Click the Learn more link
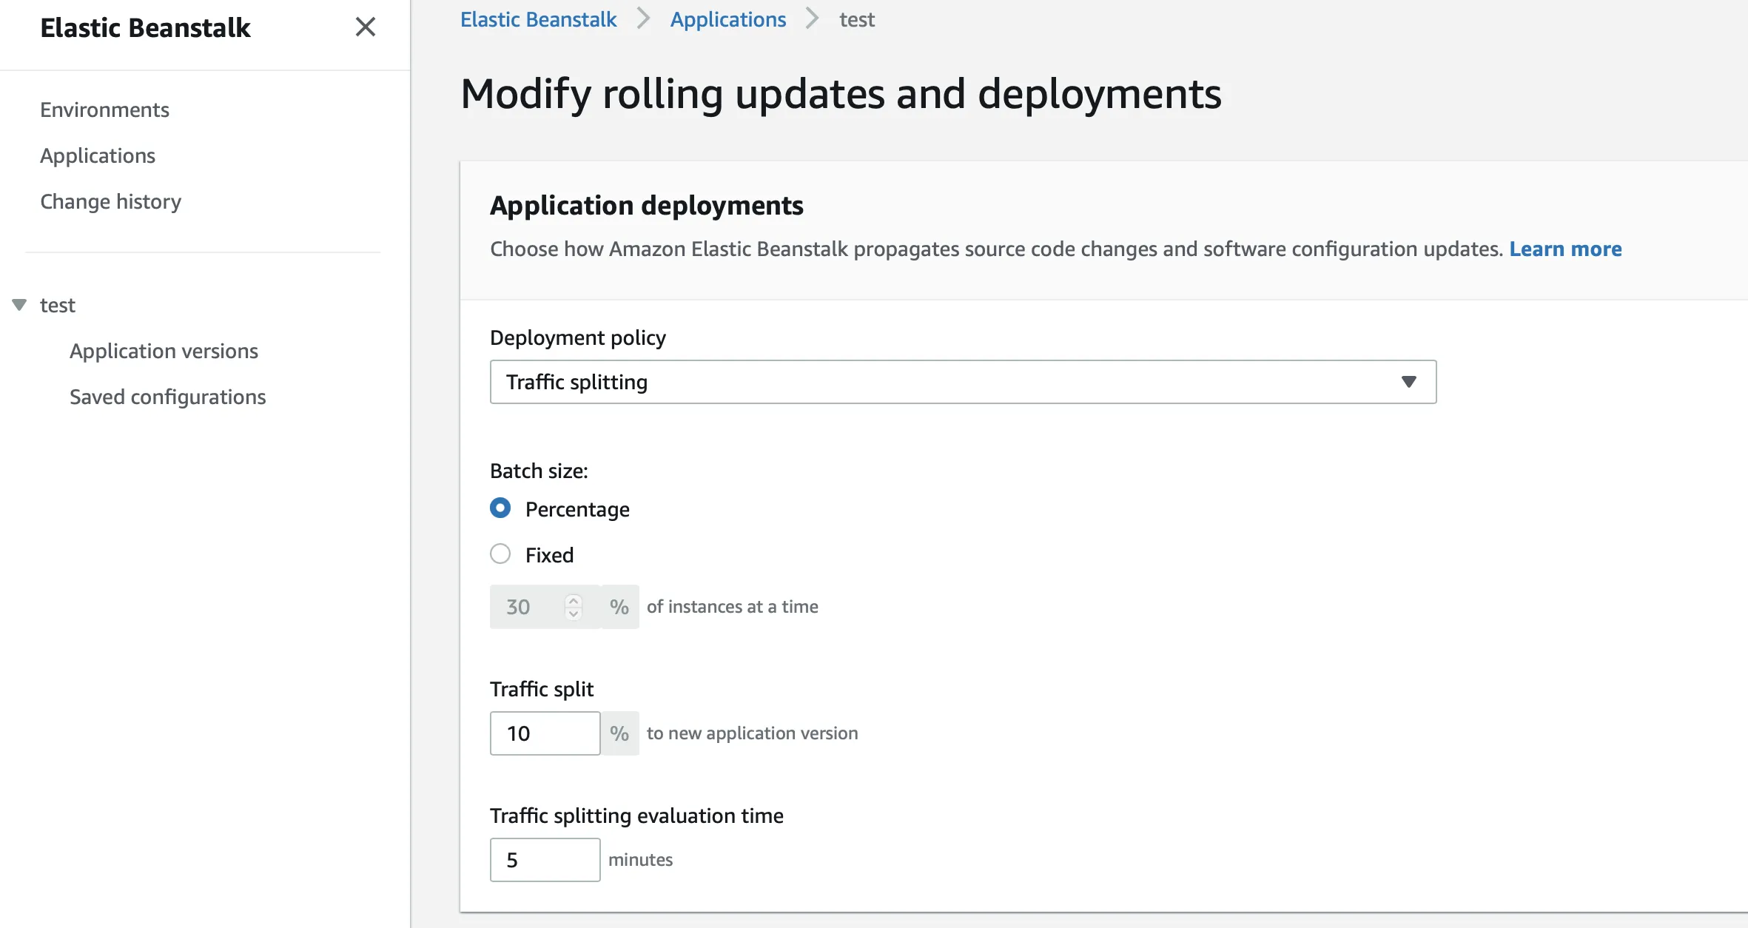Image resolution: width=1748 pixels, height=928 pixels. tap(1565, 249)
